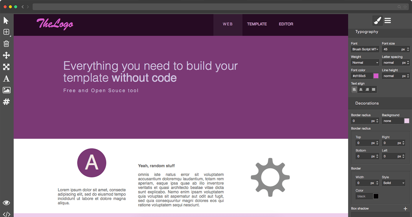Open the border Style dropdown

393,183
